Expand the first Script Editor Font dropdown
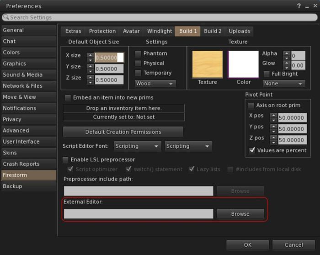The height and width of the screenshot is (255, 320). (x=137, y=146)
